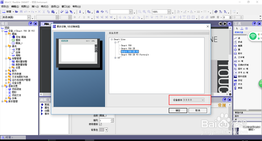Collapse the Smart Line tree node
Screen dimensions: 262x141
112,40
